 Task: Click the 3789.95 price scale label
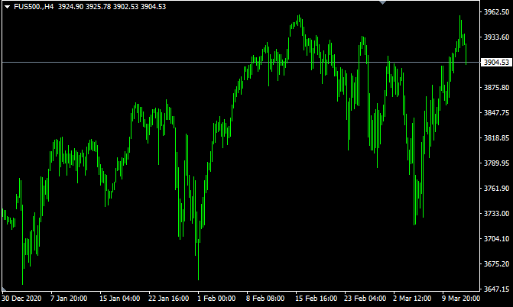pyautogui.click(x=496, y=163)
